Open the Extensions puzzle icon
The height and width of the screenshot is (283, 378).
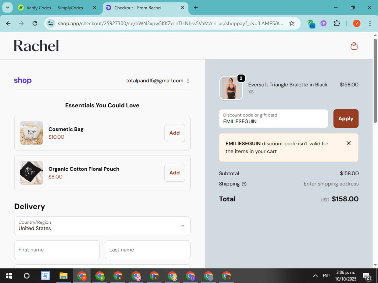[337, 23]
